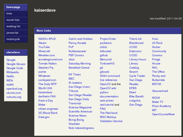Open OpenCV wiki link
This screenshot has width=183, height=137.
pyautogui.click(x=108, y=88)
